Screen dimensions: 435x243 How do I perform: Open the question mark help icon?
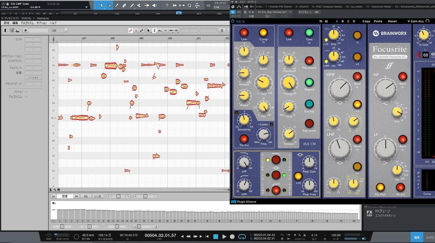tap(167, 5)
